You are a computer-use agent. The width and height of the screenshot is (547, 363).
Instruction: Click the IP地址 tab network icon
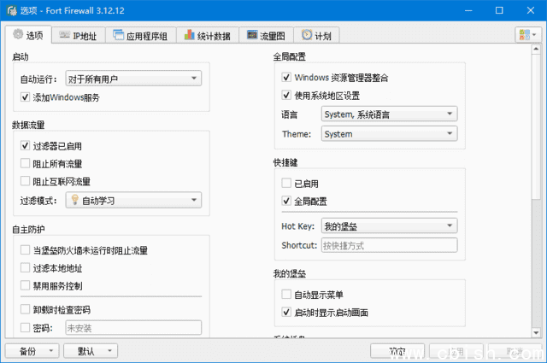pos(65,36)
